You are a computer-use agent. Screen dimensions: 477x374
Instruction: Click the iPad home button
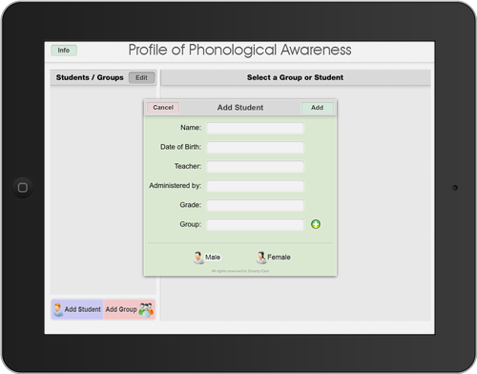coord(23,188)
